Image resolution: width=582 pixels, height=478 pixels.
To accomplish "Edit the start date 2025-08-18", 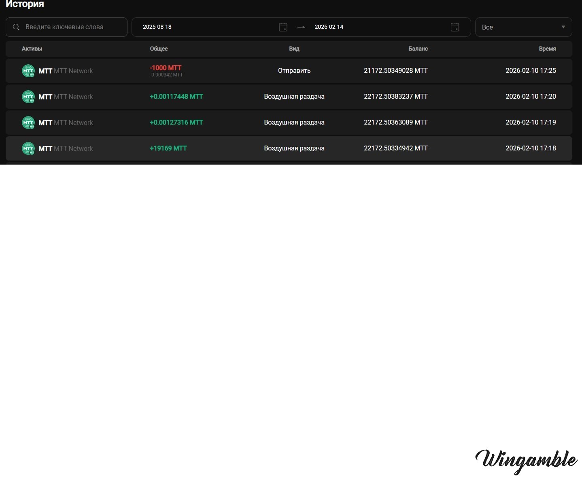I will pyautogui.click(x=157, y=27).
